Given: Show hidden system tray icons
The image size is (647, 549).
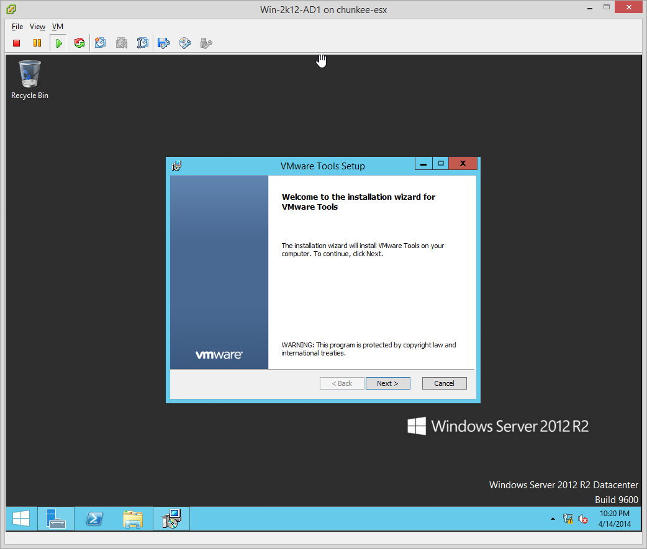Looking at the screenshot, I should 553,519.
